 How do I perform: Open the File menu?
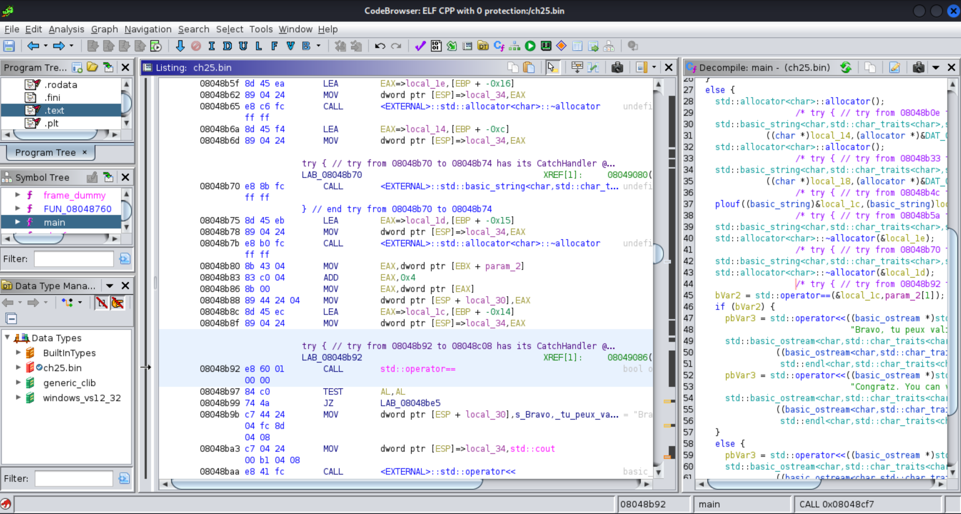coord(12,29)
